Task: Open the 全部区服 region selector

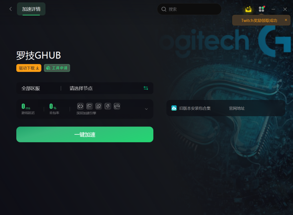Action: point(31,88)
